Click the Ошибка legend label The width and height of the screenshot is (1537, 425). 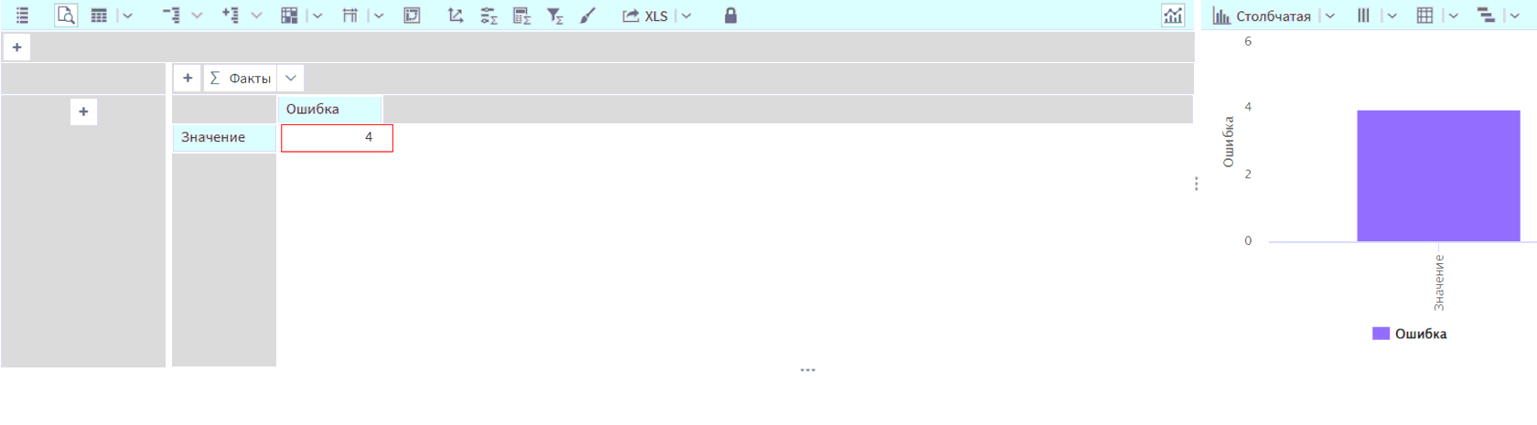click(1421, 334)
